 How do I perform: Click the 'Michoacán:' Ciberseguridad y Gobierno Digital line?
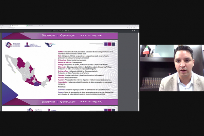pos(85,68)
